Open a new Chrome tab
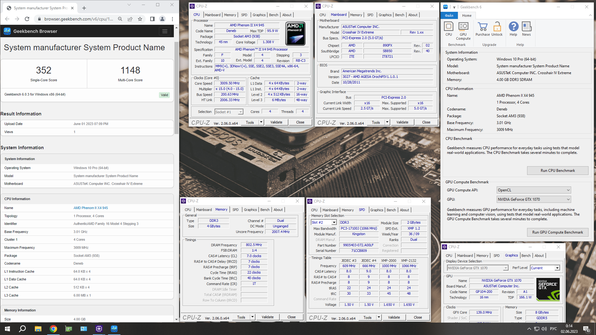The height and width of the screenshot is (335, 596). [84, 8]
